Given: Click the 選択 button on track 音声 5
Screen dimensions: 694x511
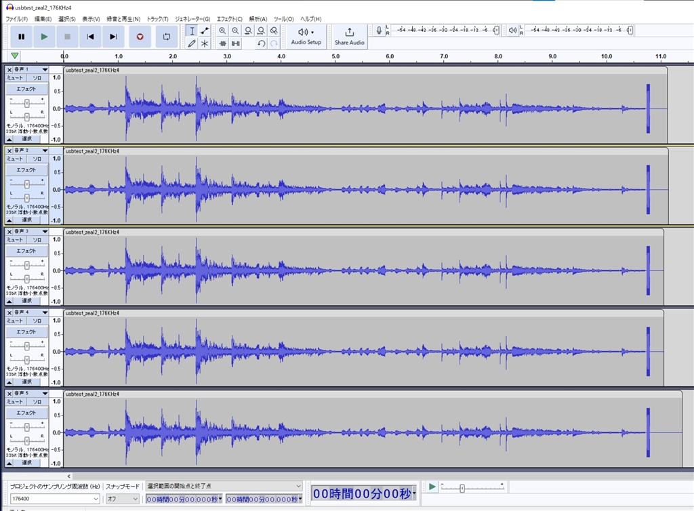Looking at the screenshot, I should [26, 462].
